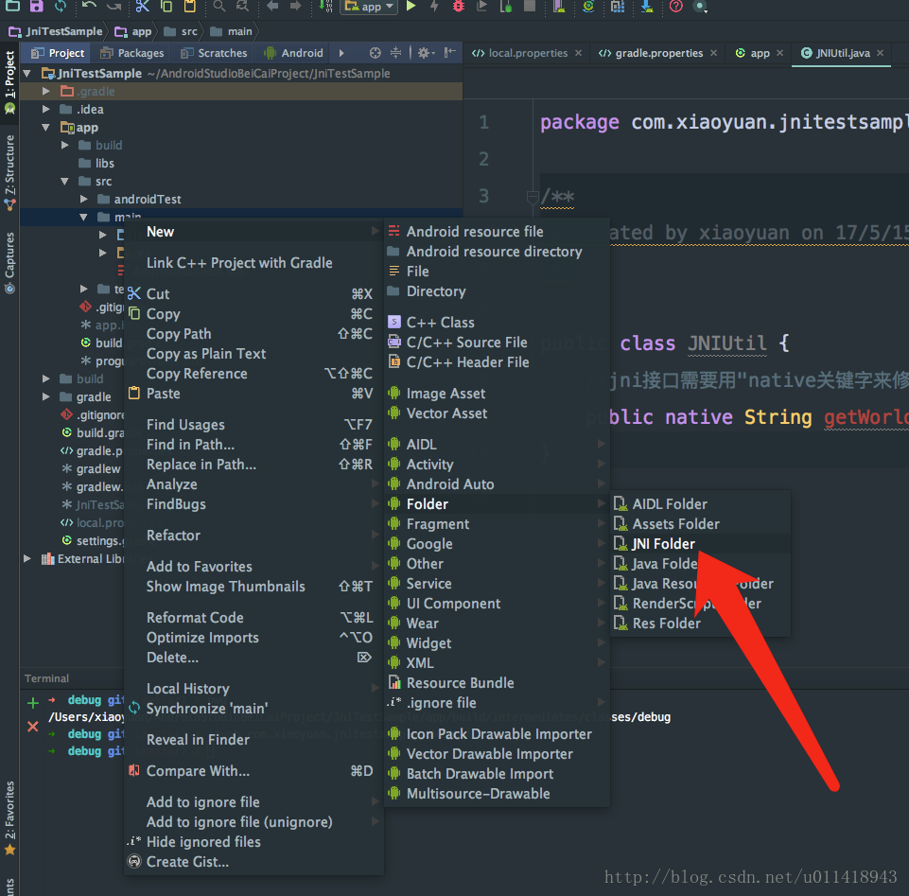Click Link C++ Project with Gradle

(x=253, y=263)
